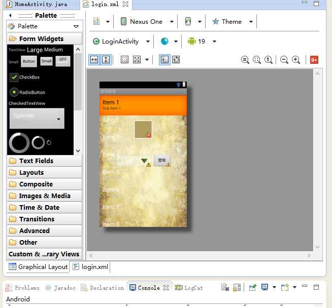
Task: Switch to login.xml source tab
Action: pos(91,267)
